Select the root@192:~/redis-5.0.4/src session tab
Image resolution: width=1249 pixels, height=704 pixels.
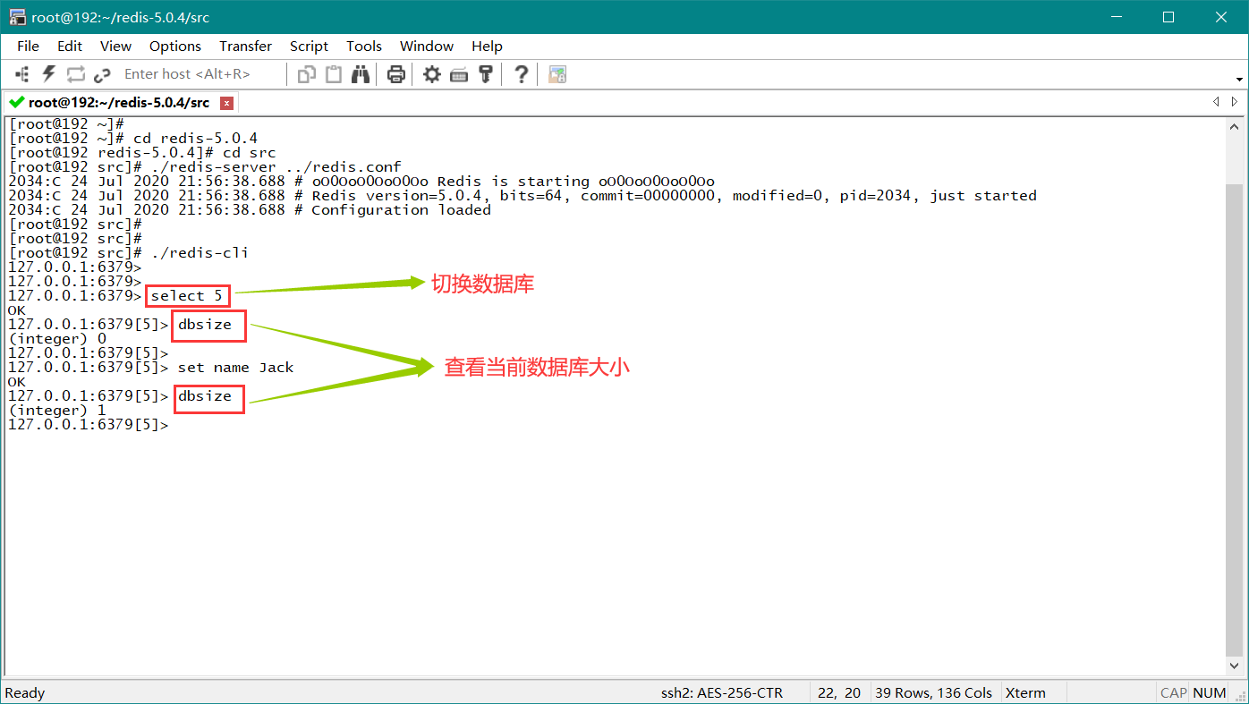tap(118, 103)
